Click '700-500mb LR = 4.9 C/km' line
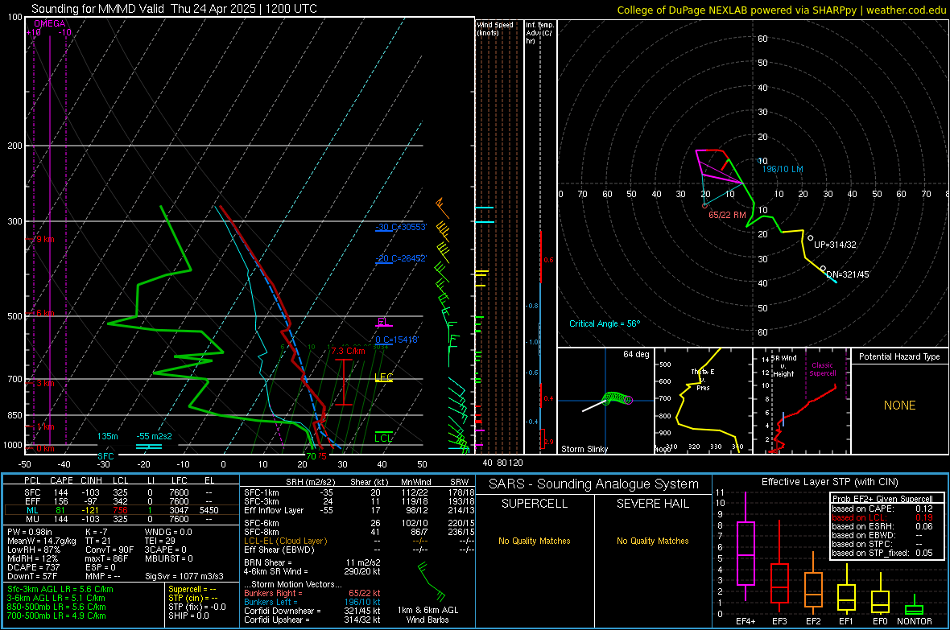This screenshot has width=950, height=630. point(56,616)
